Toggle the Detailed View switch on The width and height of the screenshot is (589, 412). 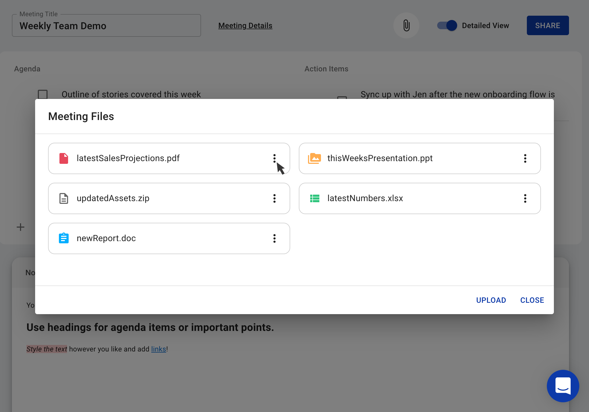coord(447,25)
